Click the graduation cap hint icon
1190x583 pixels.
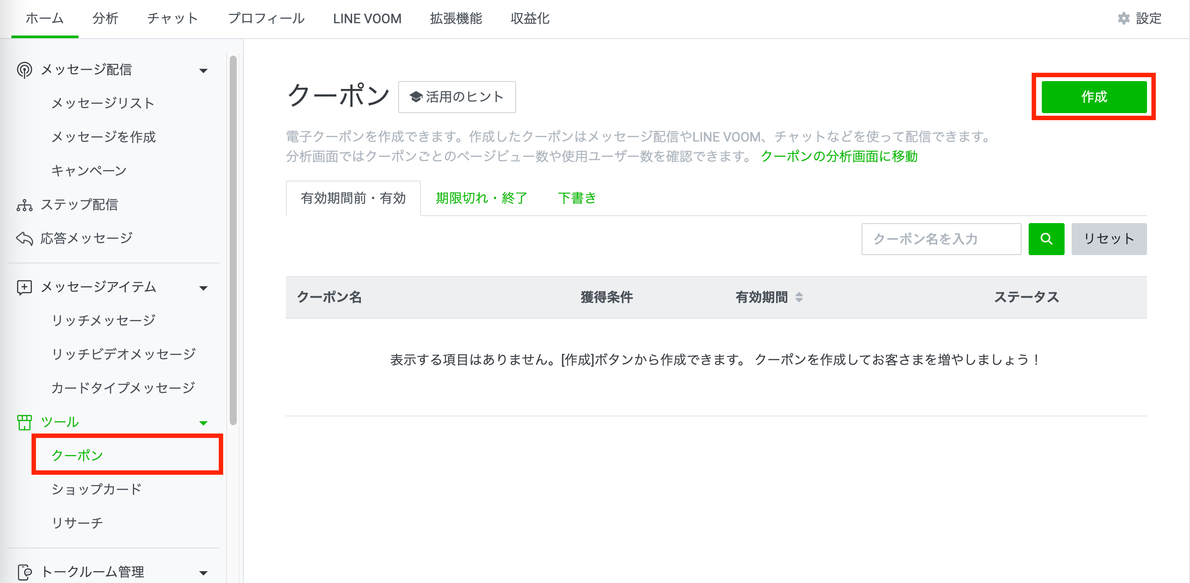click(x=416, y=96)
